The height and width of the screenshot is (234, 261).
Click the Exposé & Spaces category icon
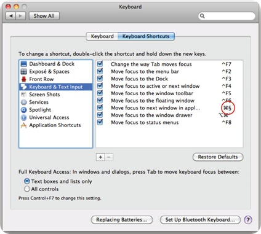click(24, 71)
